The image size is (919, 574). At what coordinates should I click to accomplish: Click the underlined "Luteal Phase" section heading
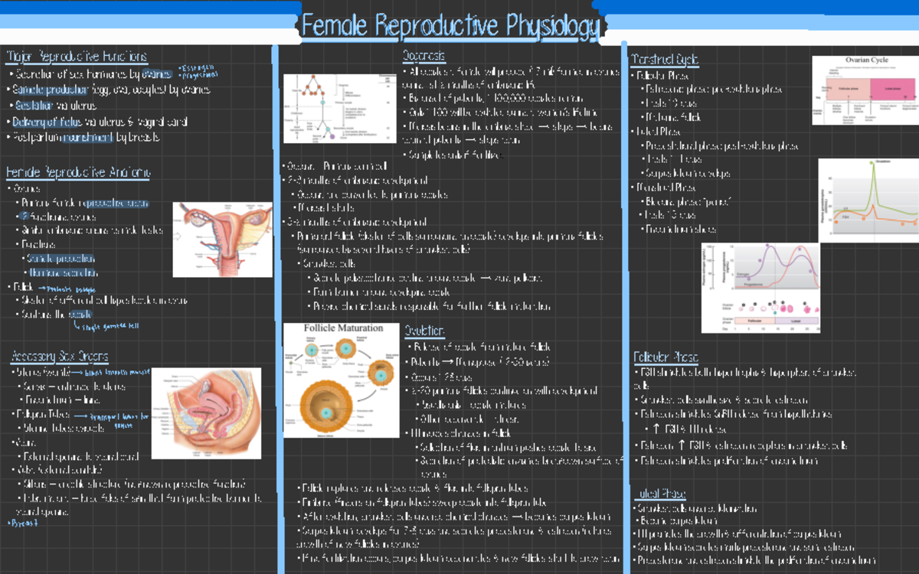(x=660, y=494)
